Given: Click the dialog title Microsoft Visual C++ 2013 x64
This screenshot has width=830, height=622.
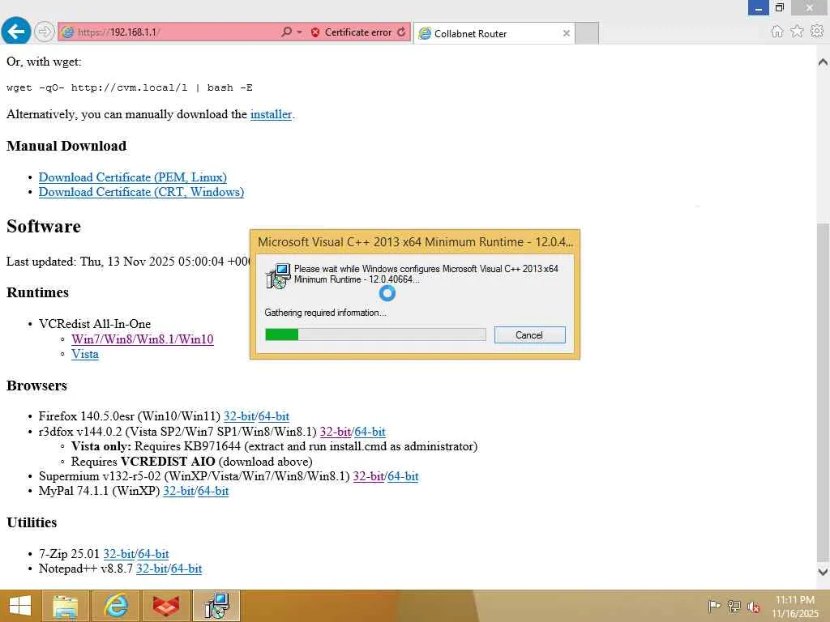Looking at the screenshot, I should pyautogui.click(x=415, y=242).
